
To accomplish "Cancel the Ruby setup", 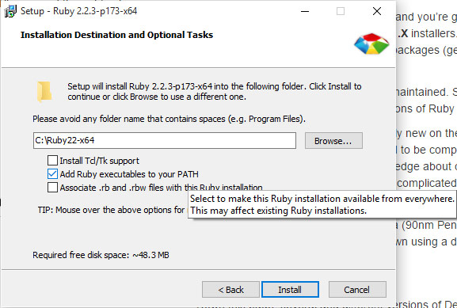I will [357, 290].
